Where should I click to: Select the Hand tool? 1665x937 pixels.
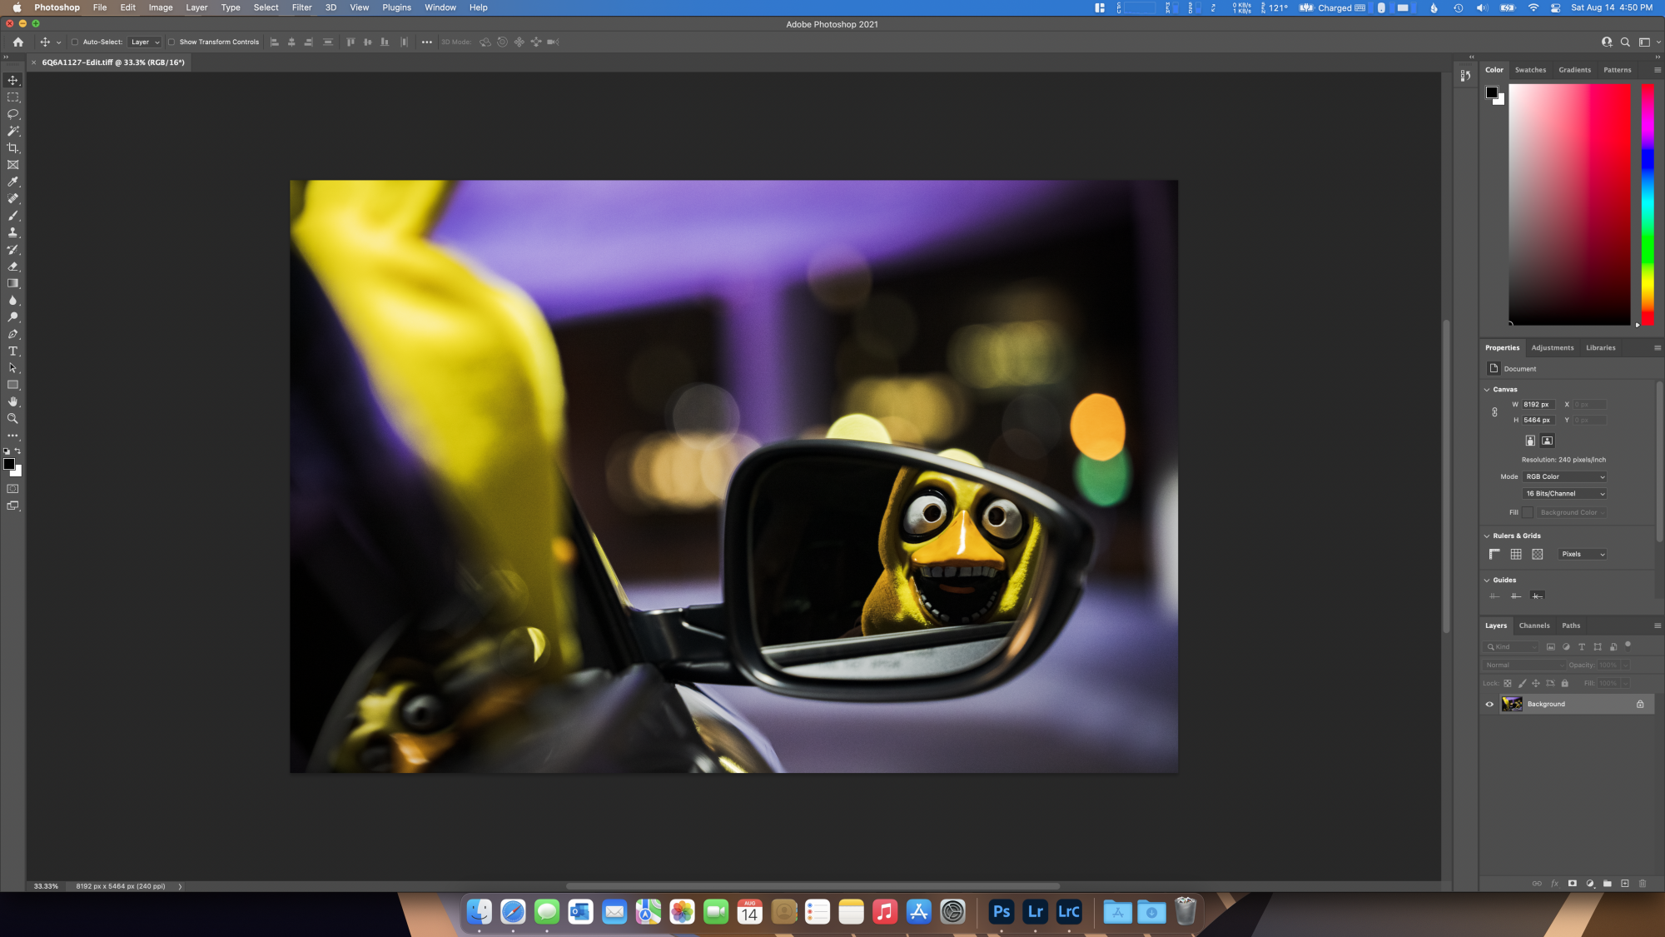pos(12,402)
